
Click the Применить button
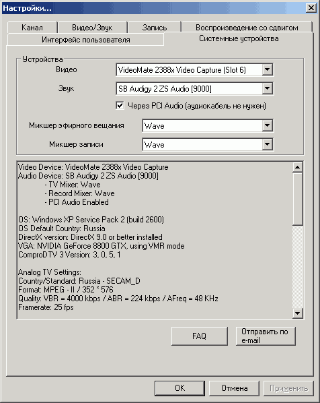click(288, 387)
